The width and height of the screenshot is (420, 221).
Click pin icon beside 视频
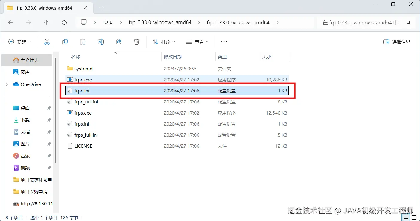pos(49,168)
